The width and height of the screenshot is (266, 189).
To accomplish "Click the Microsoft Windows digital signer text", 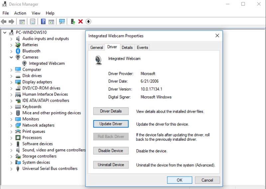I will [x=156, y=97].
